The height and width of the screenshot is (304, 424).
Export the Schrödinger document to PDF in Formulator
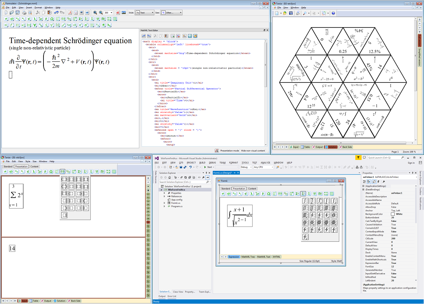[x=70, y=13]
